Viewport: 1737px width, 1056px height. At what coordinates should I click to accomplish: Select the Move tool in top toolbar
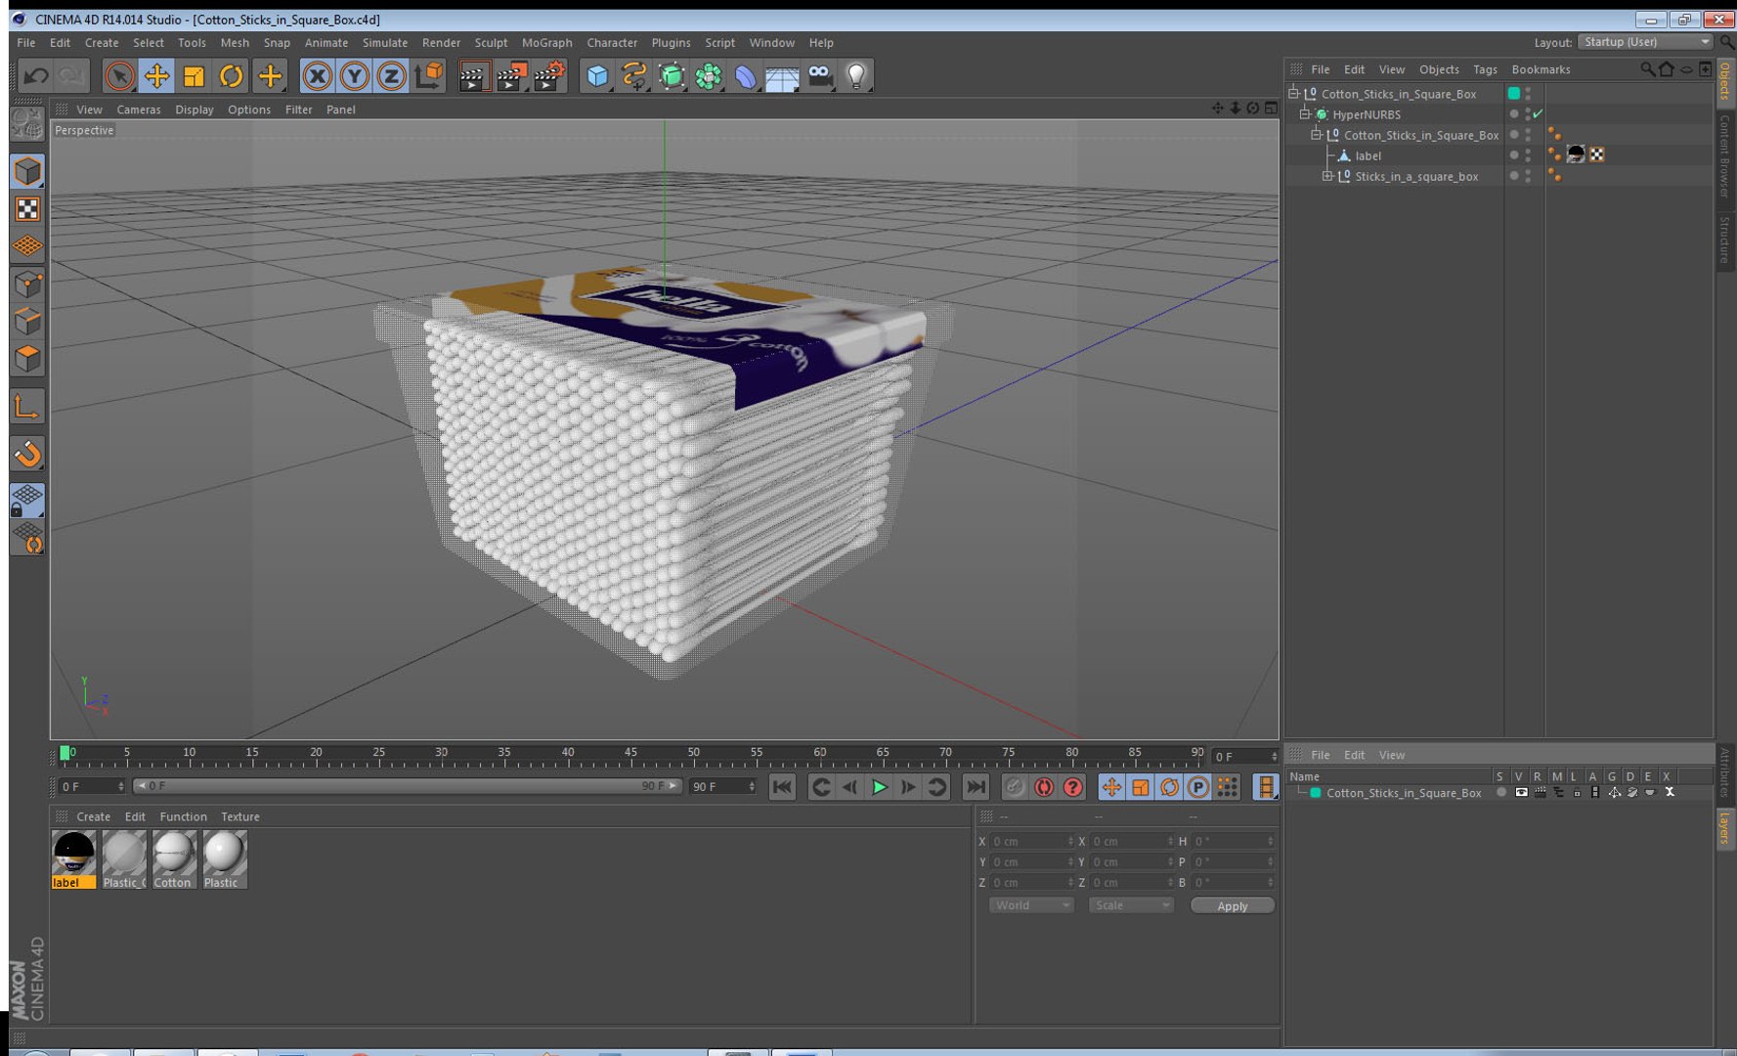(156, 76)
